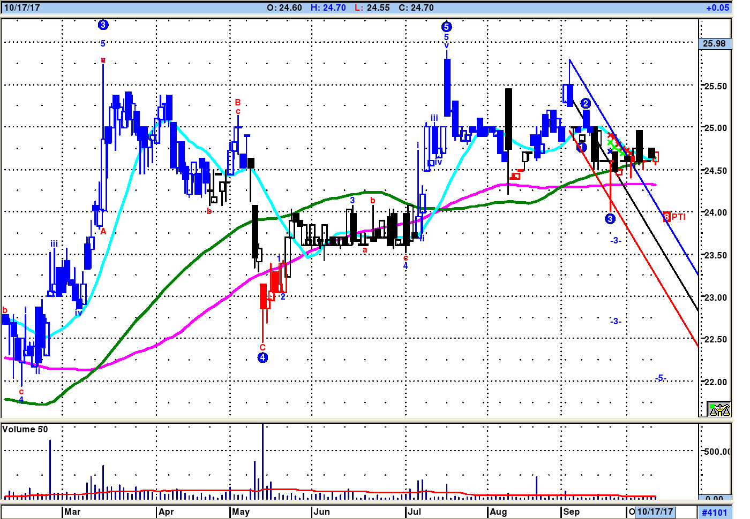Click the Apr label on time axis

click(167, 512)
